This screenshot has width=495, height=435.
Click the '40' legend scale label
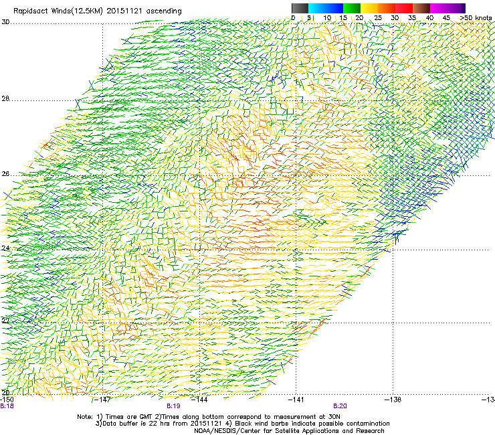pos(429,17)
